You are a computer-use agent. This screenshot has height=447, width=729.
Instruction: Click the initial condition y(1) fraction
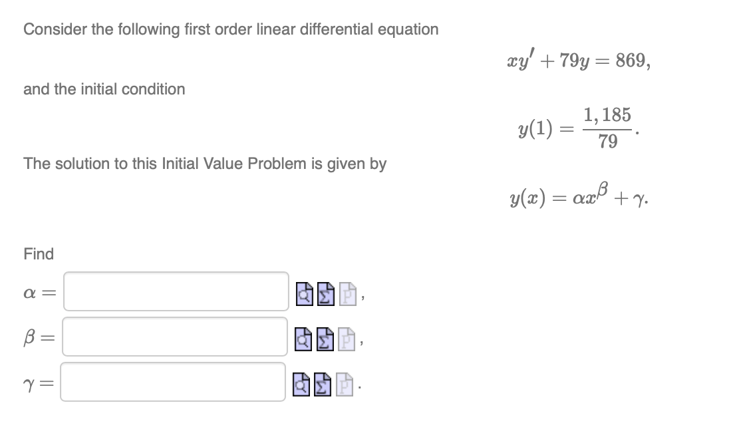click(x=579, y=128)
